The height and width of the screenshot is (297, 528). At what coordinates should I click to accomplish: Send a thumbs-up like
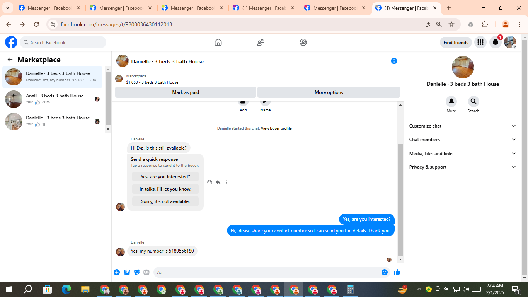(397, 272)
